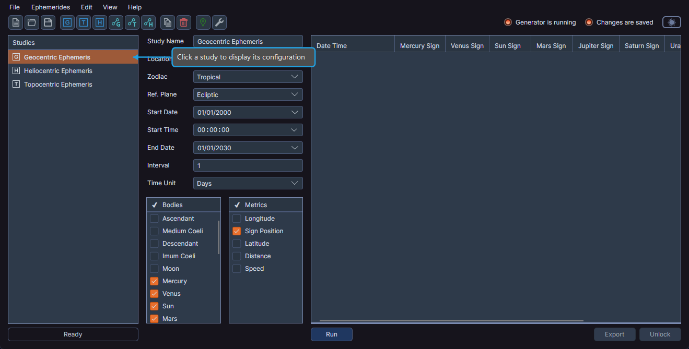
Task: Click the red trash can delete icon
Action: [184, 22]
